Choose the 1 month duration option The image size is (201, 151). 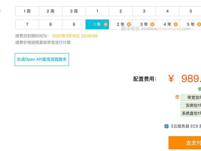point(97,11)
